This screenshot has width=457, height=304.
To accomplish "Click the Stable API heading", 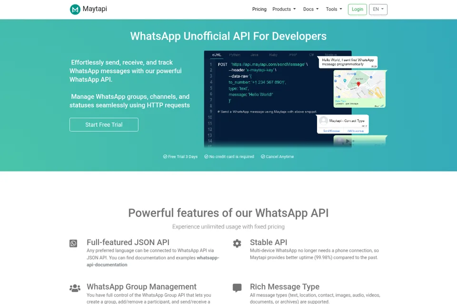I will click(268, 242).
